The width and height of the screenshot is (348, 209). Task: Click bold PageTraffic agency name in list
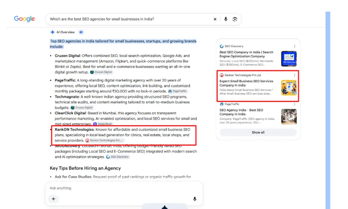click(x=65, y=80)
